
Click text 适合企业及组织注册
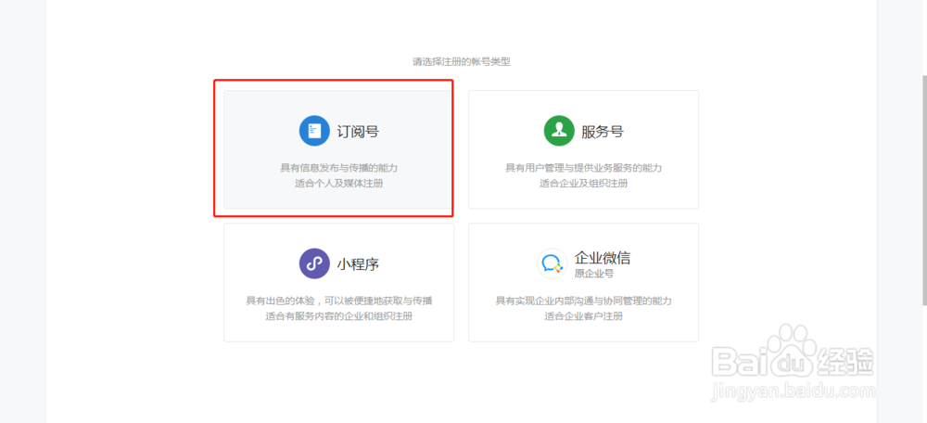coord(583,184)
